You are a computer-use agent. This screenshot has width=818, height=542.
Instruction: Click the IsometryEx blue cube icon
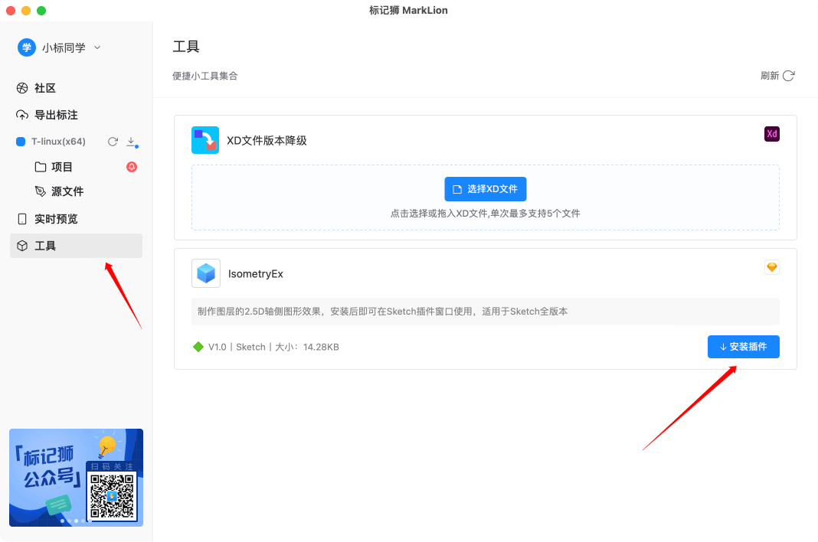205,273
